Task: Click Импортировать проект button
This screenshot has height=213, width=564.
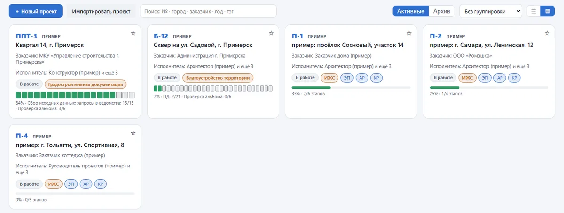Action: click(x=102, y=11)
